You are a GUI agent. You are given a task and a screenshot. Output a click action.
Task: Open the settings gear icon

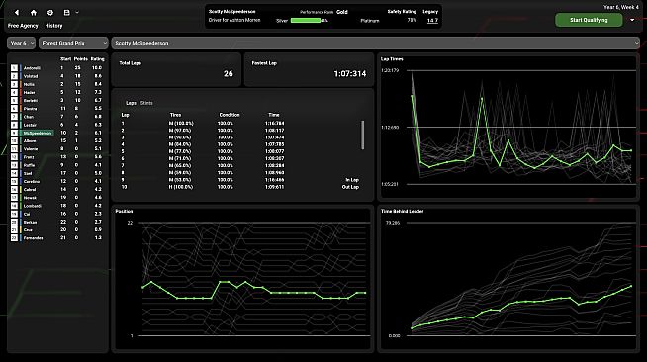50,13
